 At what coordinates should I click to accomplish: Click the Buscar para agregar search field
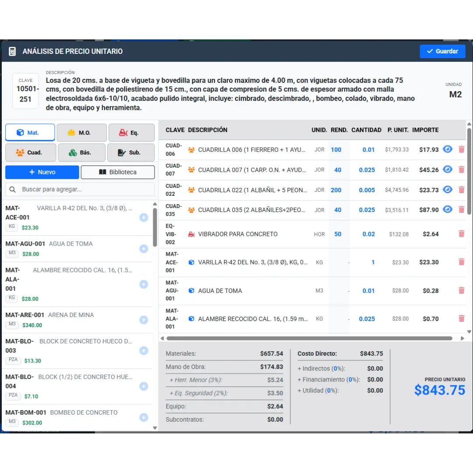click(80, 190)
